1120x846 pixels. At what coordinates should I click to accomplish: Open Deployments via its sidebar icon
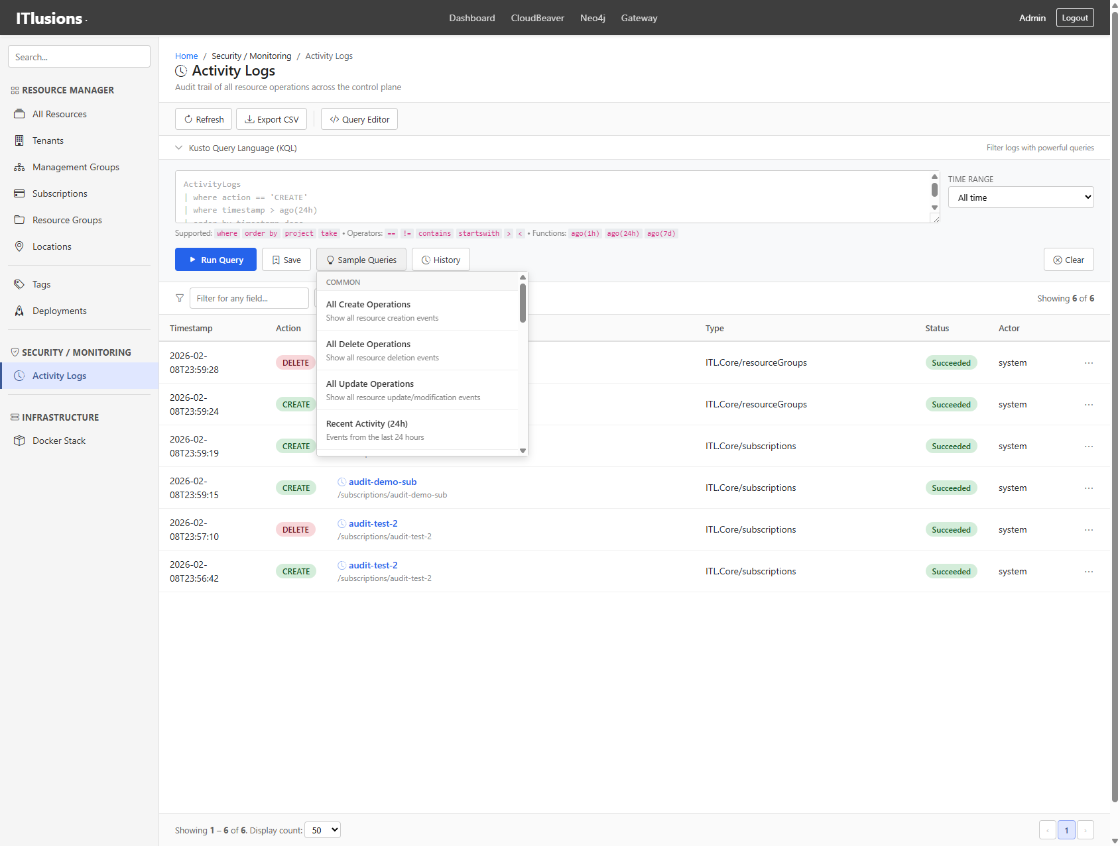coord(20,311)
